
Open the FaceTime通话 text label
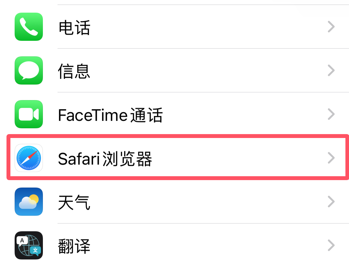click(110, 115)
